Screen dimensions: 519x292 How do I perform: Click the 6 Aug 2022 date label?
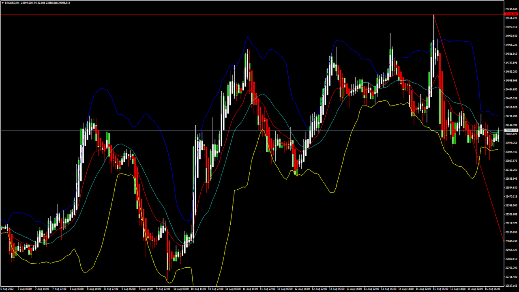point(8,289)
